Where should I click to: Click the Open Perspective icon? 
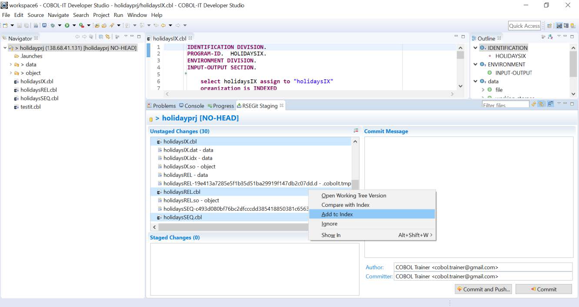click(x=549, y=26)
